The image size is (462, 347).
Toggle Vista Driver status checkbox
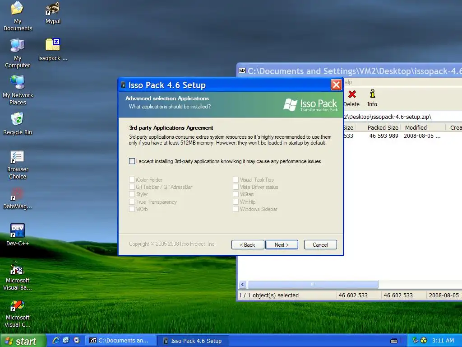click(x=236, y=187)
